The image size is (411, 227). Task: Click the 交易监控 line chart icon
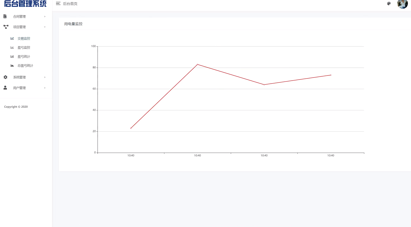(12, 38)
